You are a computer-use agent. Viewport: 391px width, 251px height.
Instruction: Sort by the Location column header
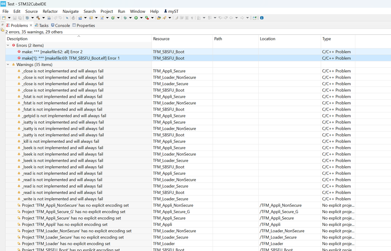pyautogui.click(x=290, y=39)
